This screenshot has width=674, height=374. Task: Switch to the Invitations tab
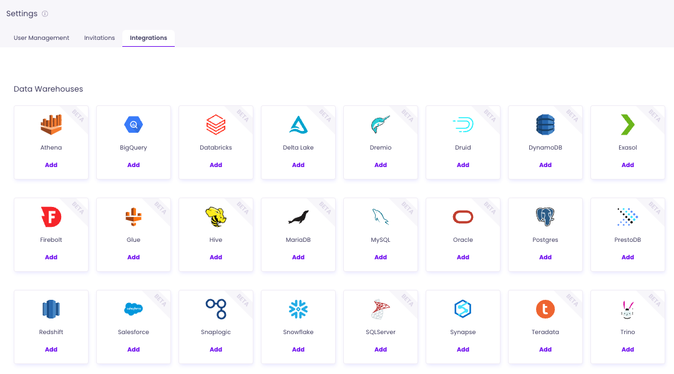click(100, 38)
